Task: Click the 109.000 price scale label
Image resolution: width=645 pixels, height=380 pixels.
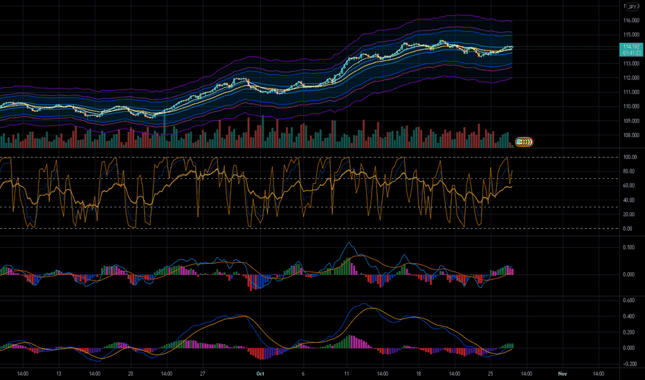Action: pyautogui.click(x=631, y=121)
